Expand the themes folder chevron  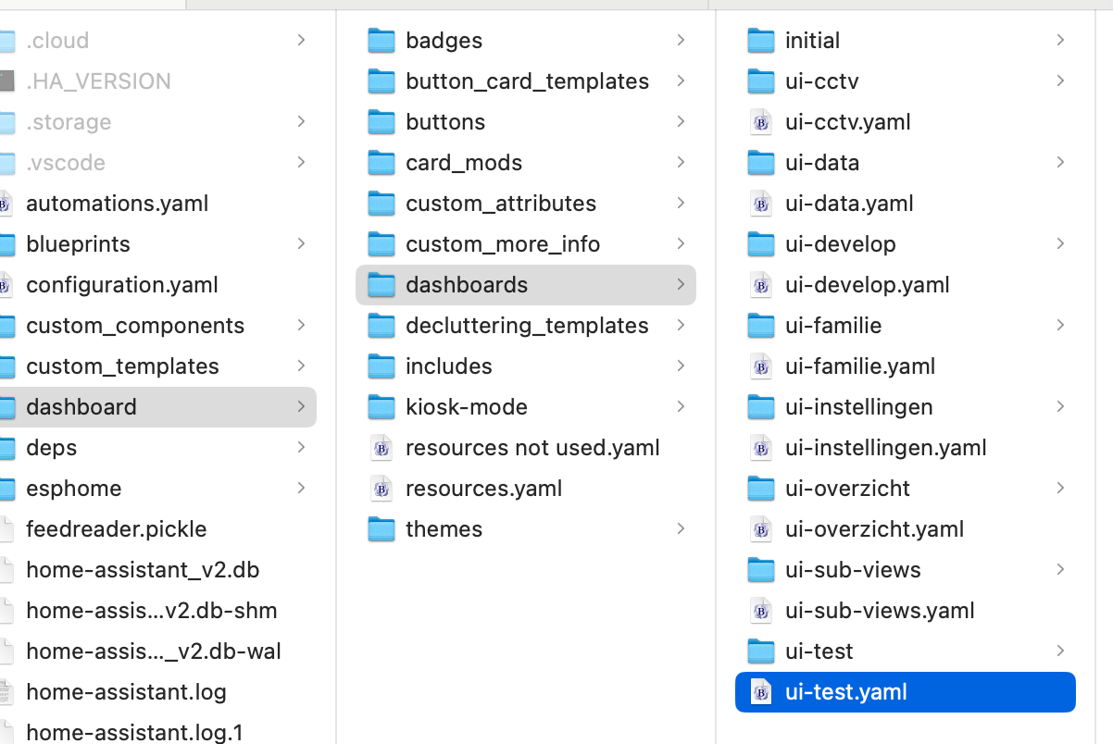click(681, 528)
